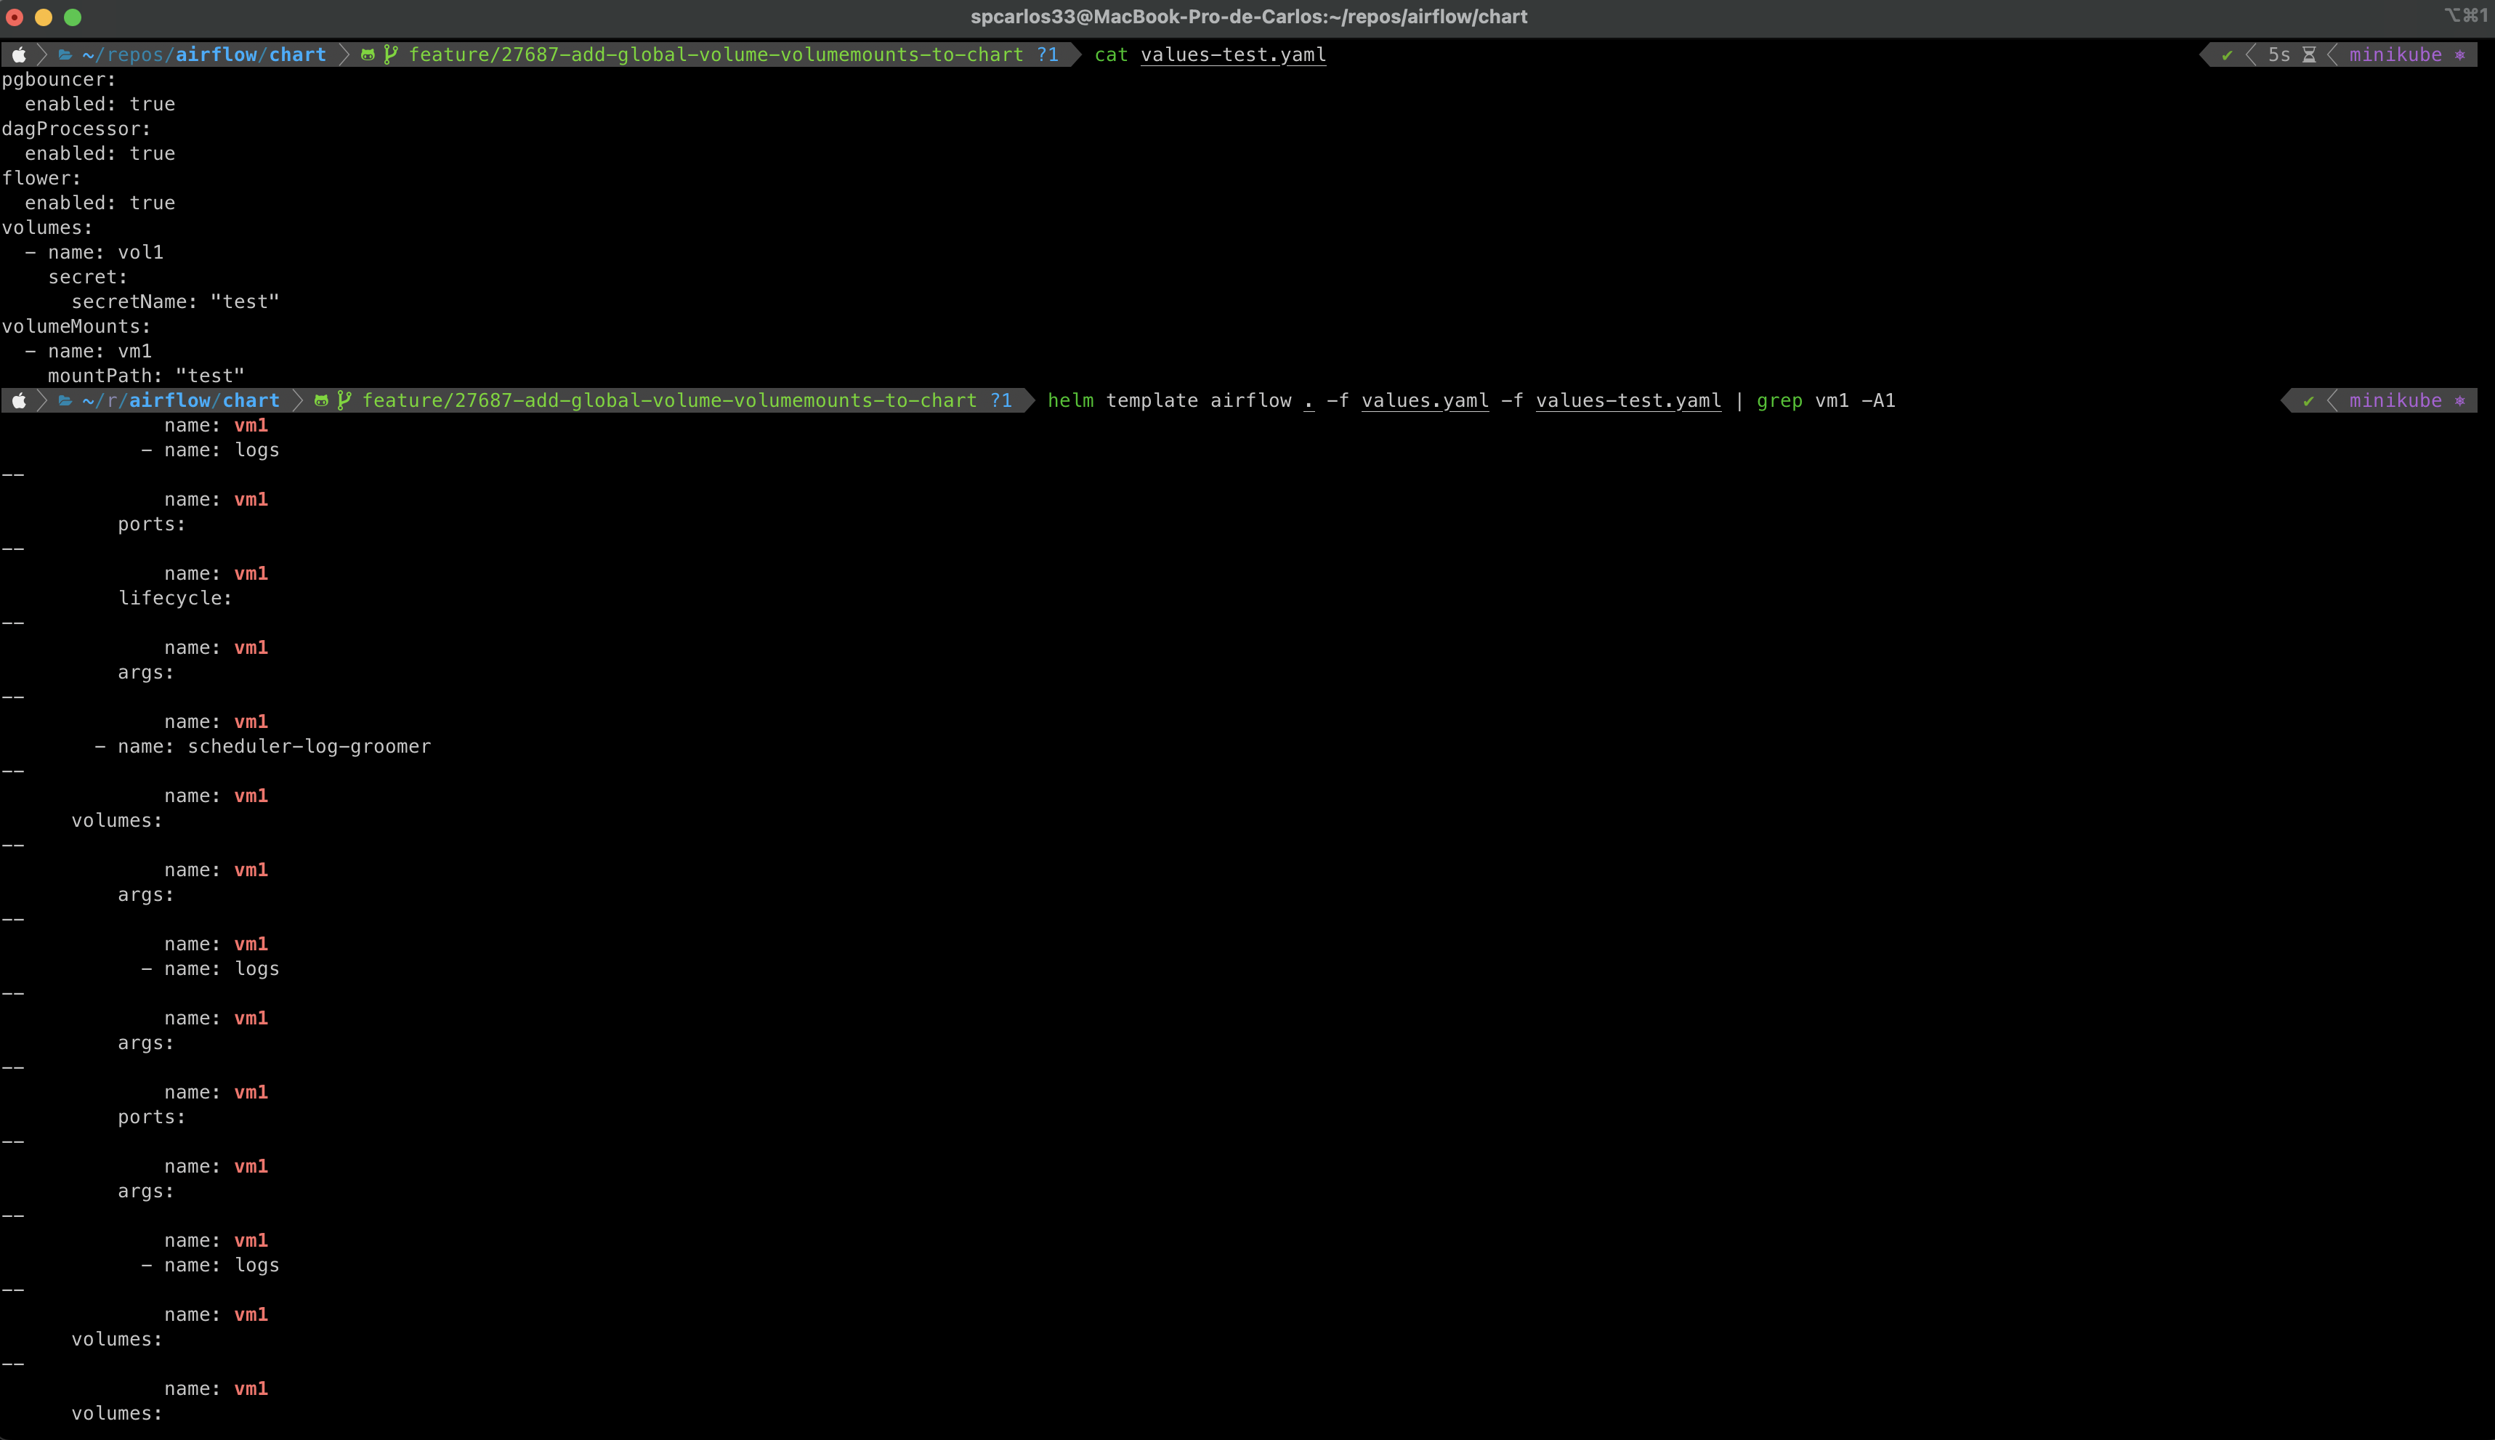
Task: Click the git branch icon in second prompt
Action: 344,400
